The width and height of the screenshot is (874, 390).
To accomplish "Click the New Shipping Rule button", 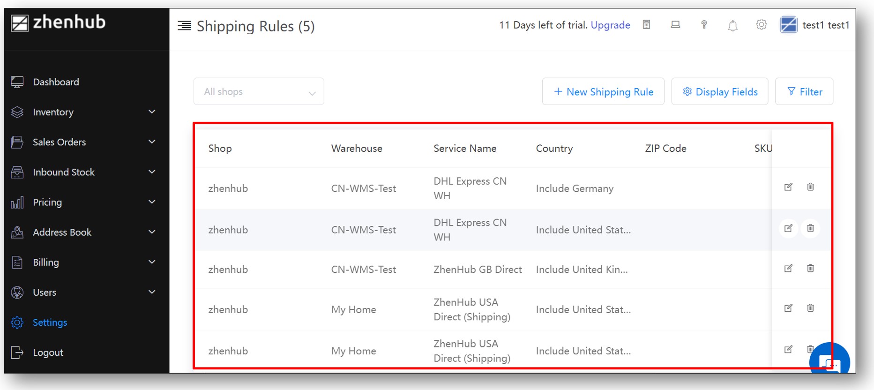I will (603, 91).
